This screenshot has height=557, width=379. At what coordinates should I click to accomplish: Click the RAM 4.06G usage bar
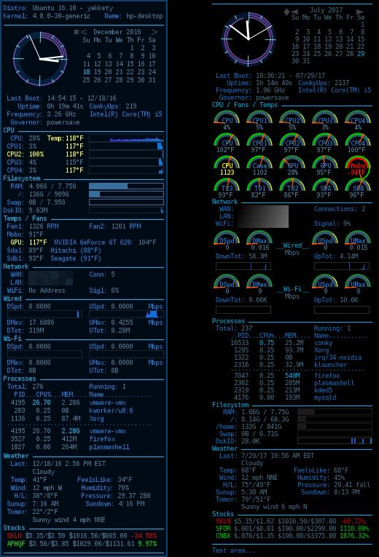[126, 186]
